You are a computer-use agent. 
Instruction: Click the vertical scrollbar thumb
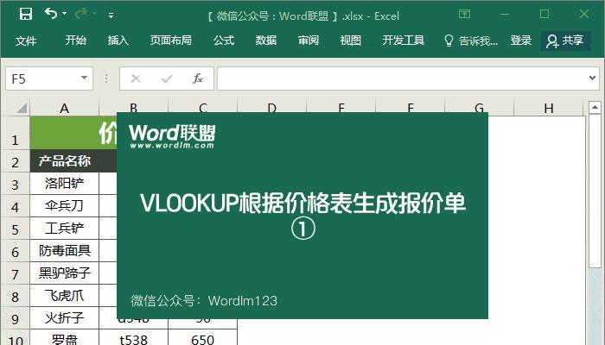tap(595, 191)
